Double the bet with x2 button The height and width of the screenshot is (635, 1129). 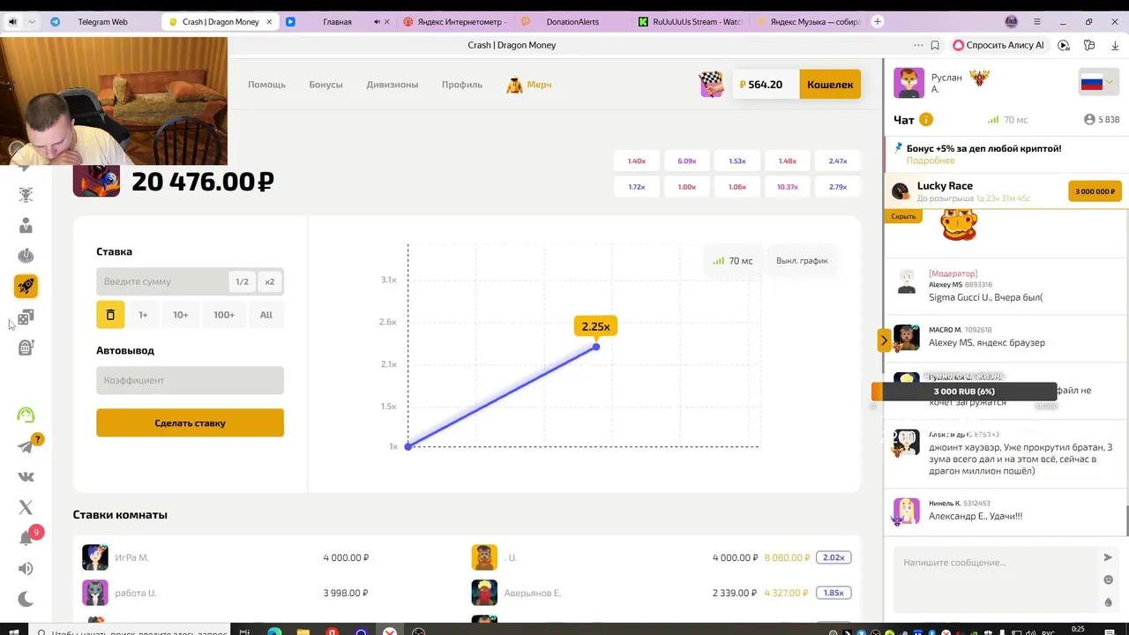269,281
